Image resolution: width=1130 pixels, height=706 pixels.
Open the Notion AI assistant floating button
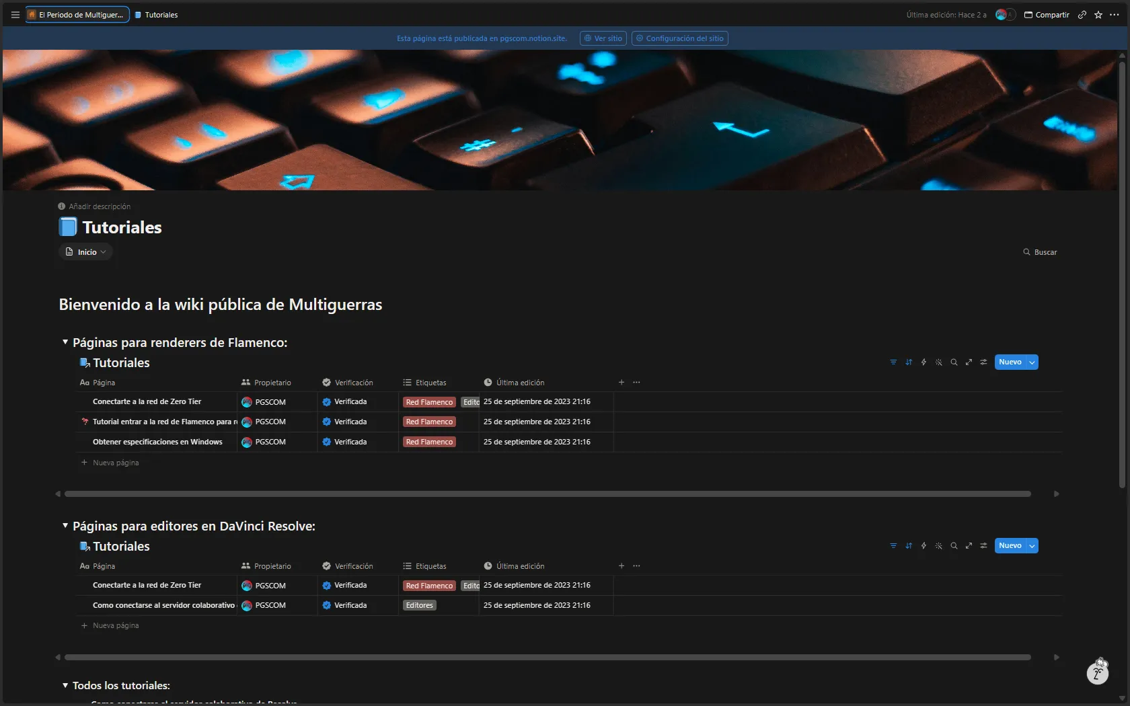pos(1098,673)
